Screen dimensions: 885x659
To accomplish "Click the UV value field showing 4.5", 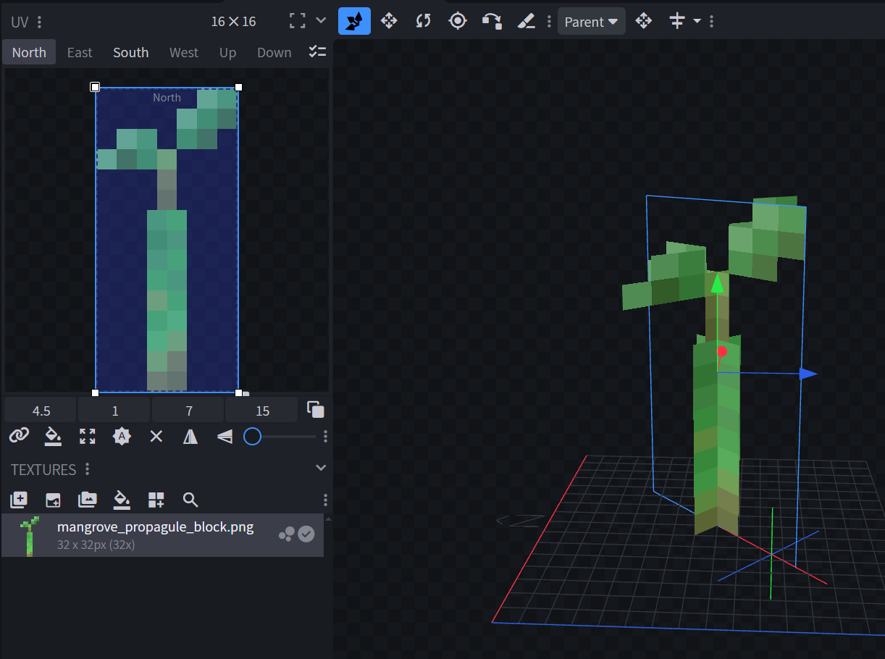I will pyautogui.click(x=41, y=411).
